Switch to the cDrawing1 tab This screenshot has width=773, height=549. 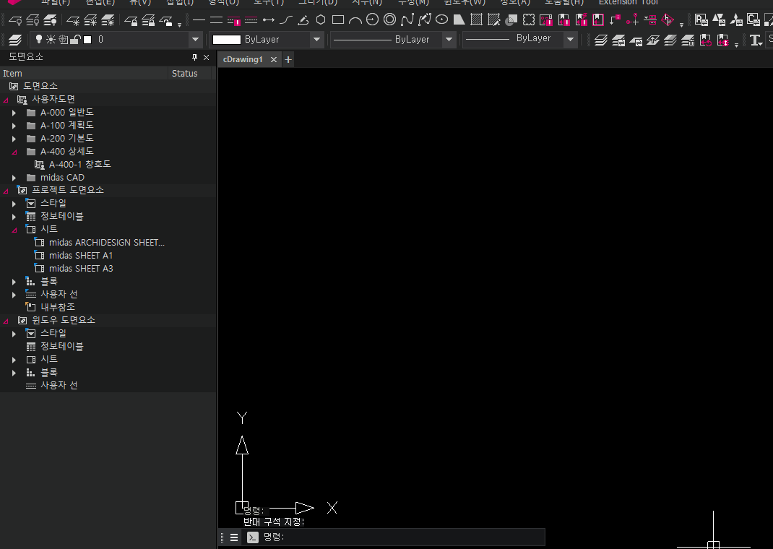click(243, 59)
